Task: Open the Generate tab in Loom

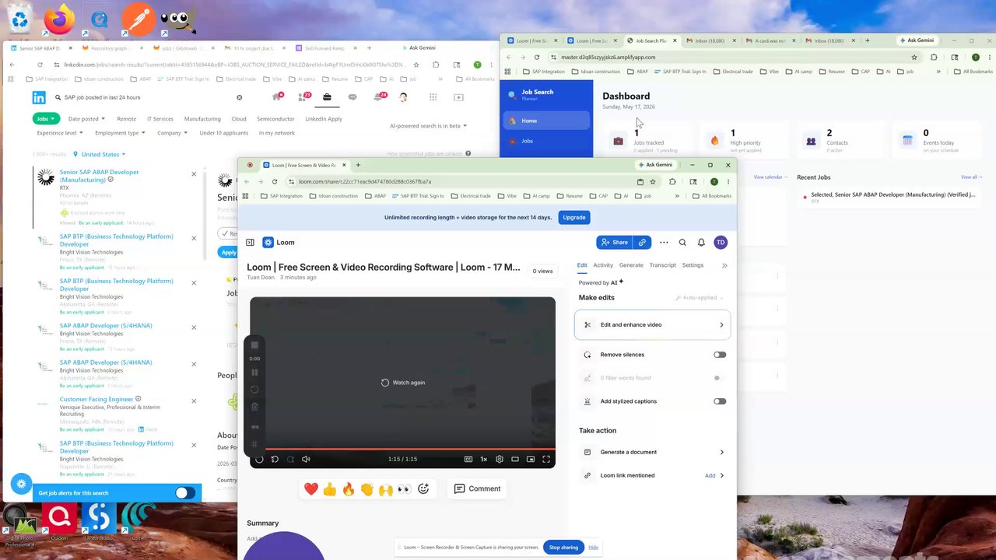Action: pyautogui.click(x=631, y=265)
